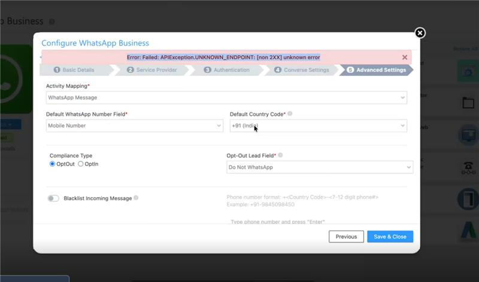Open the Authentication step

227,70
